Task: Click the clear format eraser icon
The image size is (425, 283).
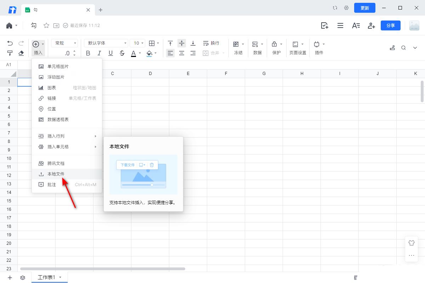Action: click(21, 53)
